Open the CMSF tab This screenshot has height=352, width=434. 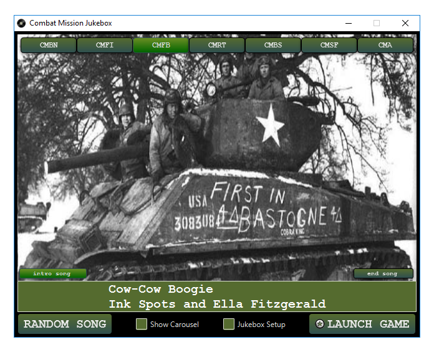tap(329, 45)
